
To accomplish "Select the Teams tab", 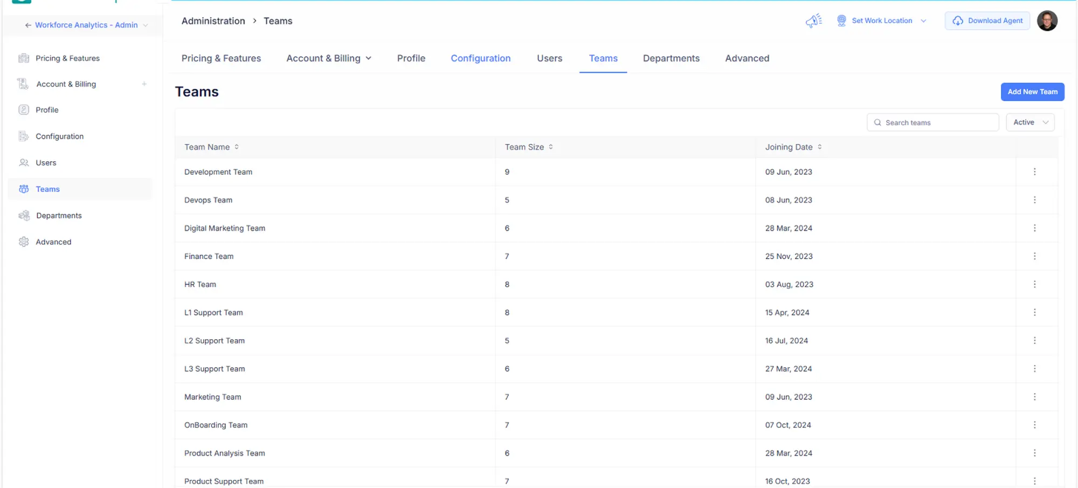I will (x=603, y=58).
